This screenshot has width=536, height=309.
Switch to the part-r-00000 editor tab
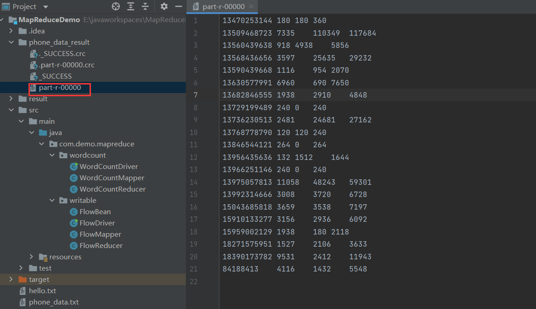[x=223, y=6]
